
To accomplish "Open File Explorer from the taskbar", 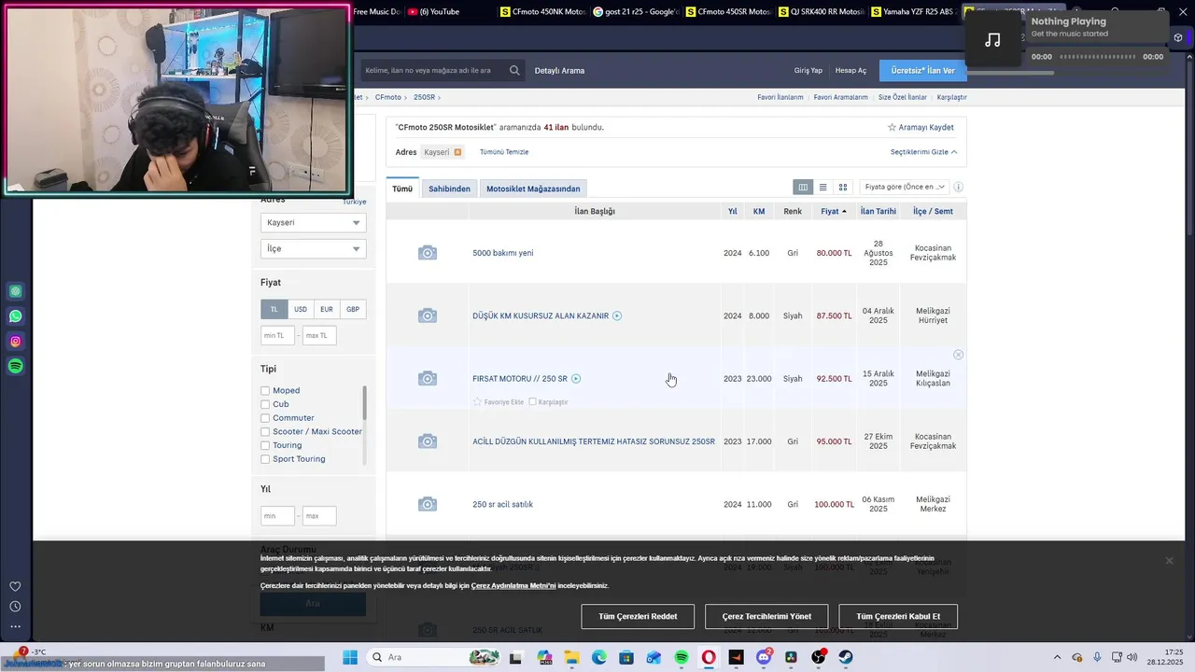I will point(571,657).
